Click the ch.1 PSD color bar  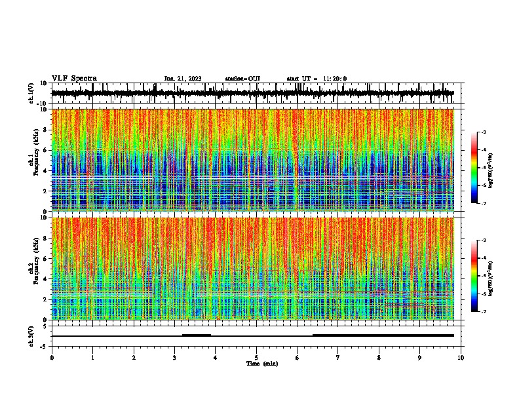pos(474,167)
